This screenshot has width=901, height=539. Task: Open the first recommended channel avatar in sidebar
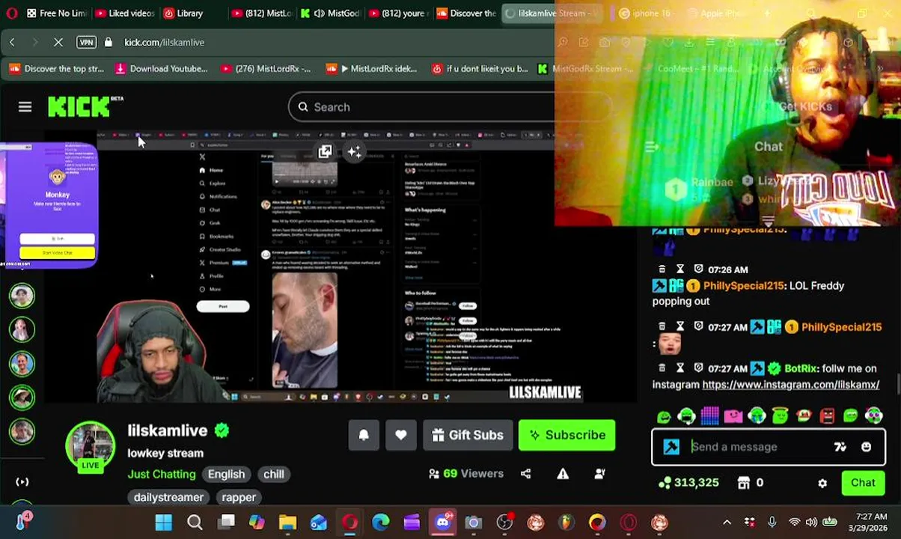point(22,296)
